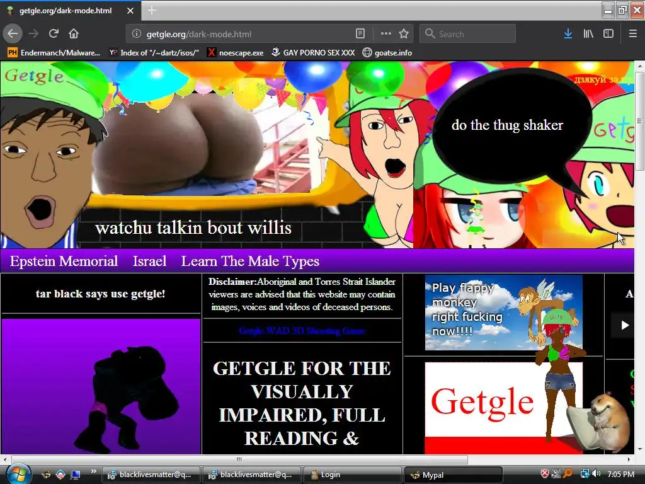Click the red security alert tray icon
645x484 pixels.
[545, 474]
